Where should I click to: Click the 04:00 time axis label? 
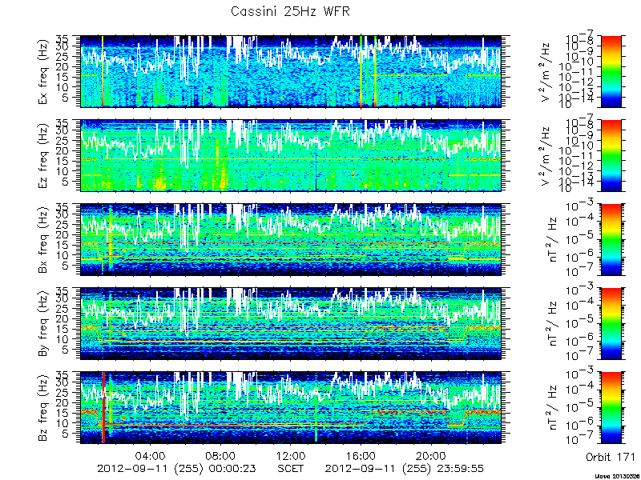(x=151, y=455)
